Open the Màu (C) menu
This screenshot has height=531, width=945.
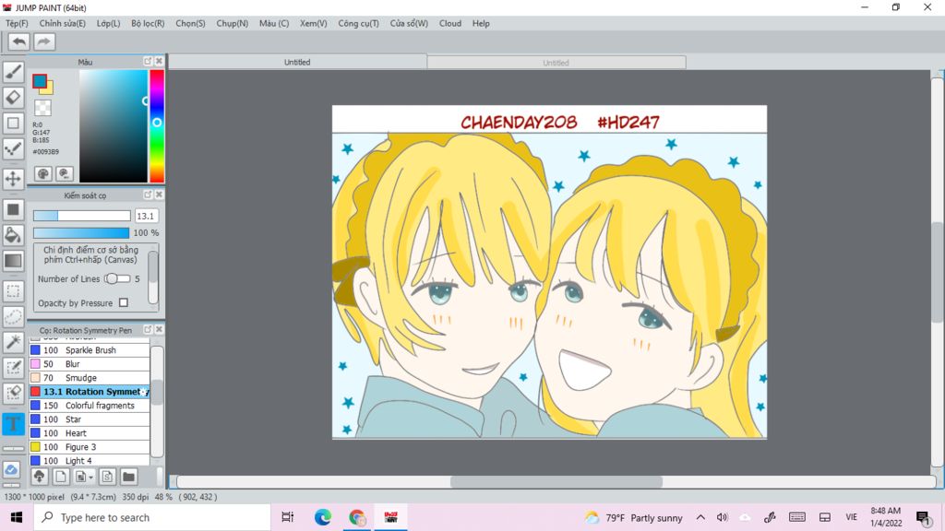coord(274,23)
